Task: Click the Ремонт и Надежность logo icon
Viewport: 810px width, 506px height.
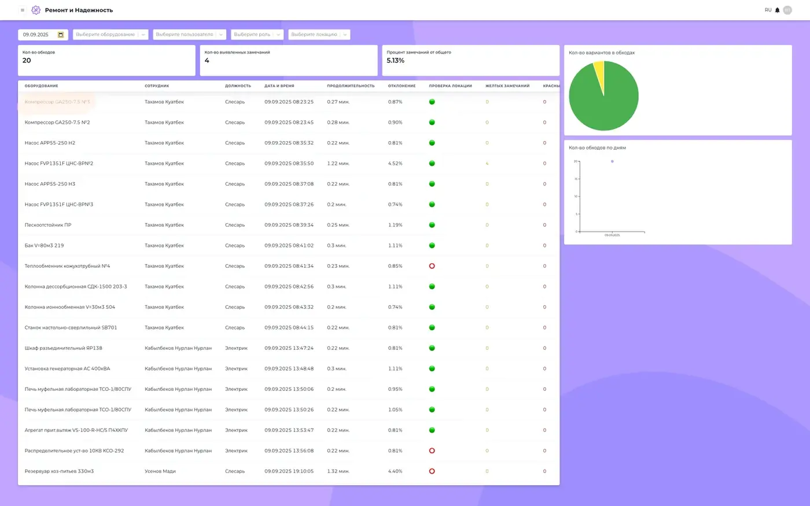Action: [36, 10]
